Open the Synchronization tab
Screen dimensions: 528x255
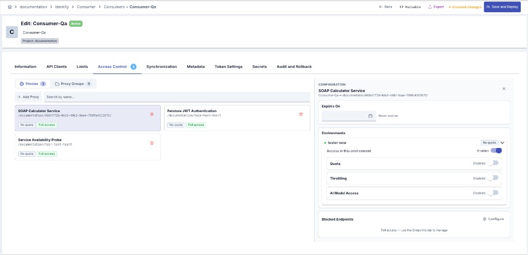pos(161,67)
